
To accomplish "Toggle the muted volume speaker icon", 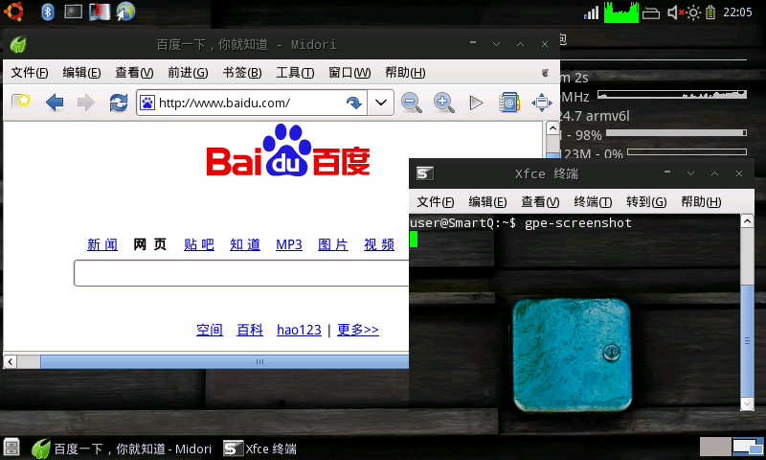I will (x=676, y=12).
